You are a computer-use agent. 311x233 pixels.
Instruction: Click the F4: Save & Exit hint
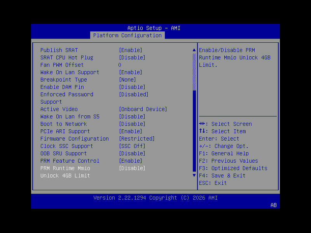(222, 176)
